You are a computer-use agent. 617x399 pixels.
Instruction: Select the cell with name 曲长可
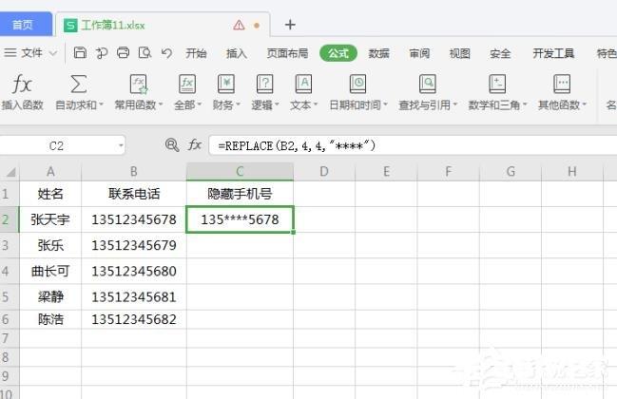tap(50, 272)
